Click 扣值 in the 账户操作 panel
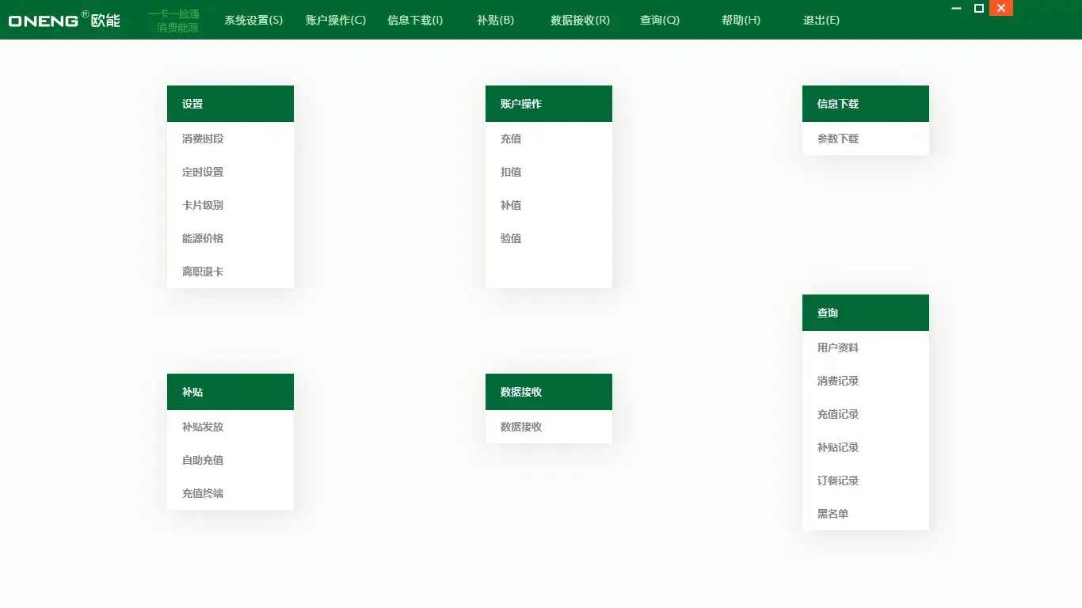Image resolution: width=1082 pixels, height=608 pixels. (511, 172)
